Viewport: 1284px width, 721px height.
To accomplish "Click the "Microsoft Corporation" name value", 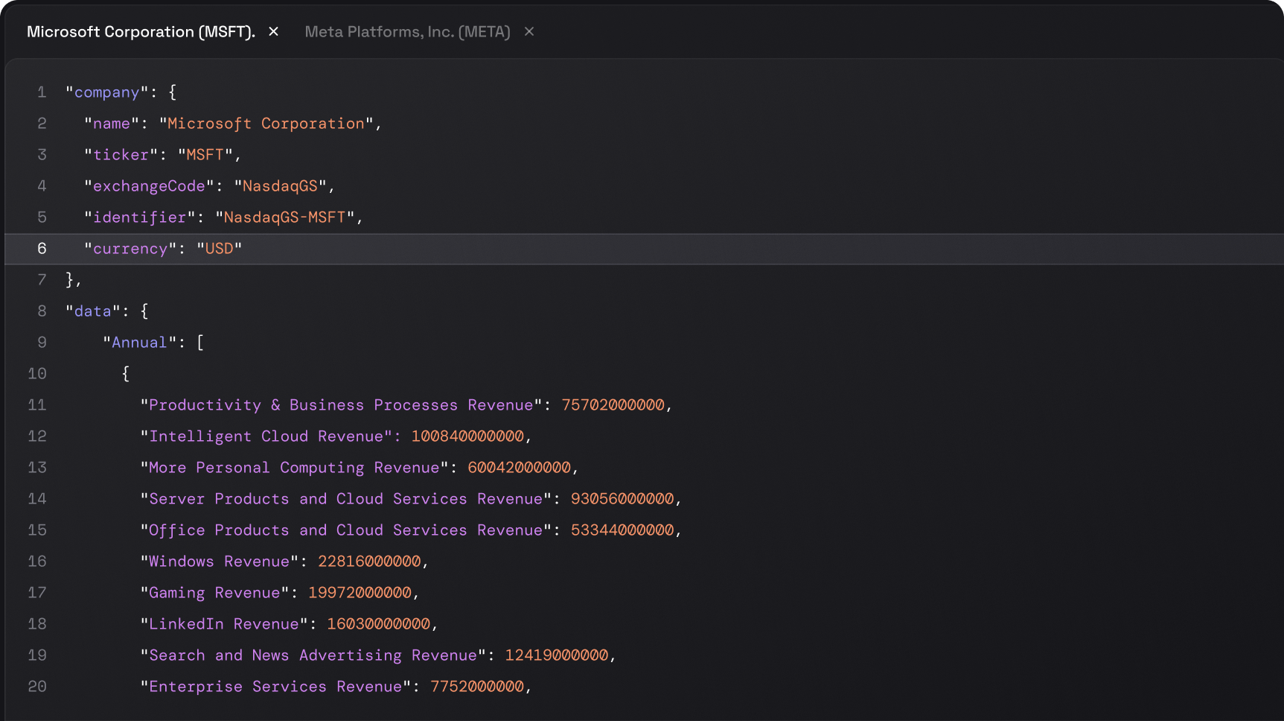I will tap(266, 124).
